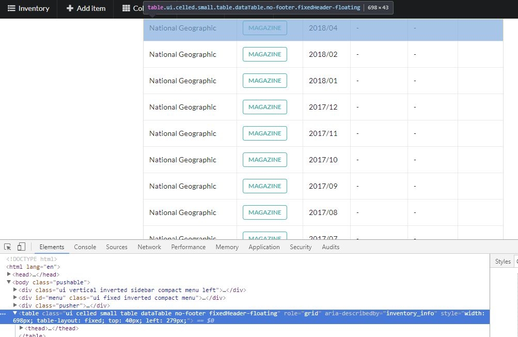Click National Geographic in the 2017/10 row
The width and height of the screenshot is (518, 337).
click(x=183, y=160)
